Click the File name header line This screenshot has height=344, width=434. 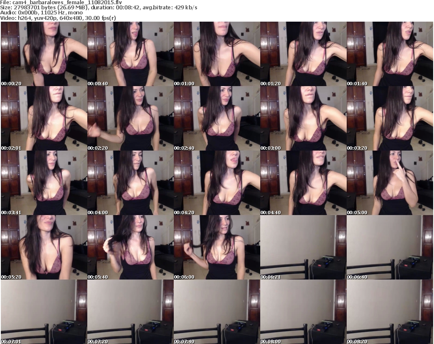(61, 2)
